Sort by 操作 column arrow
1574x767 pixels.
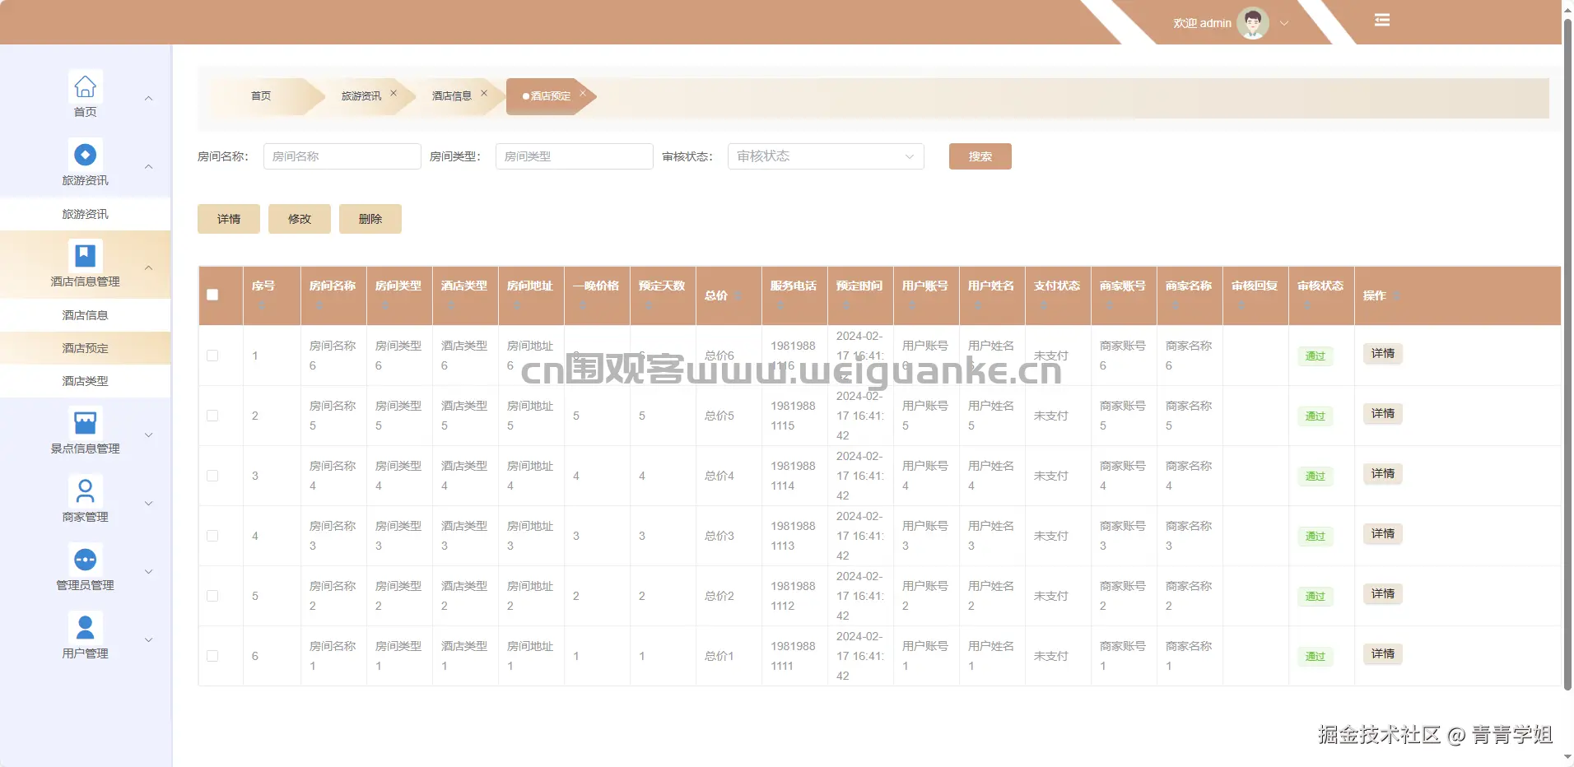[x=1396, y=295]
